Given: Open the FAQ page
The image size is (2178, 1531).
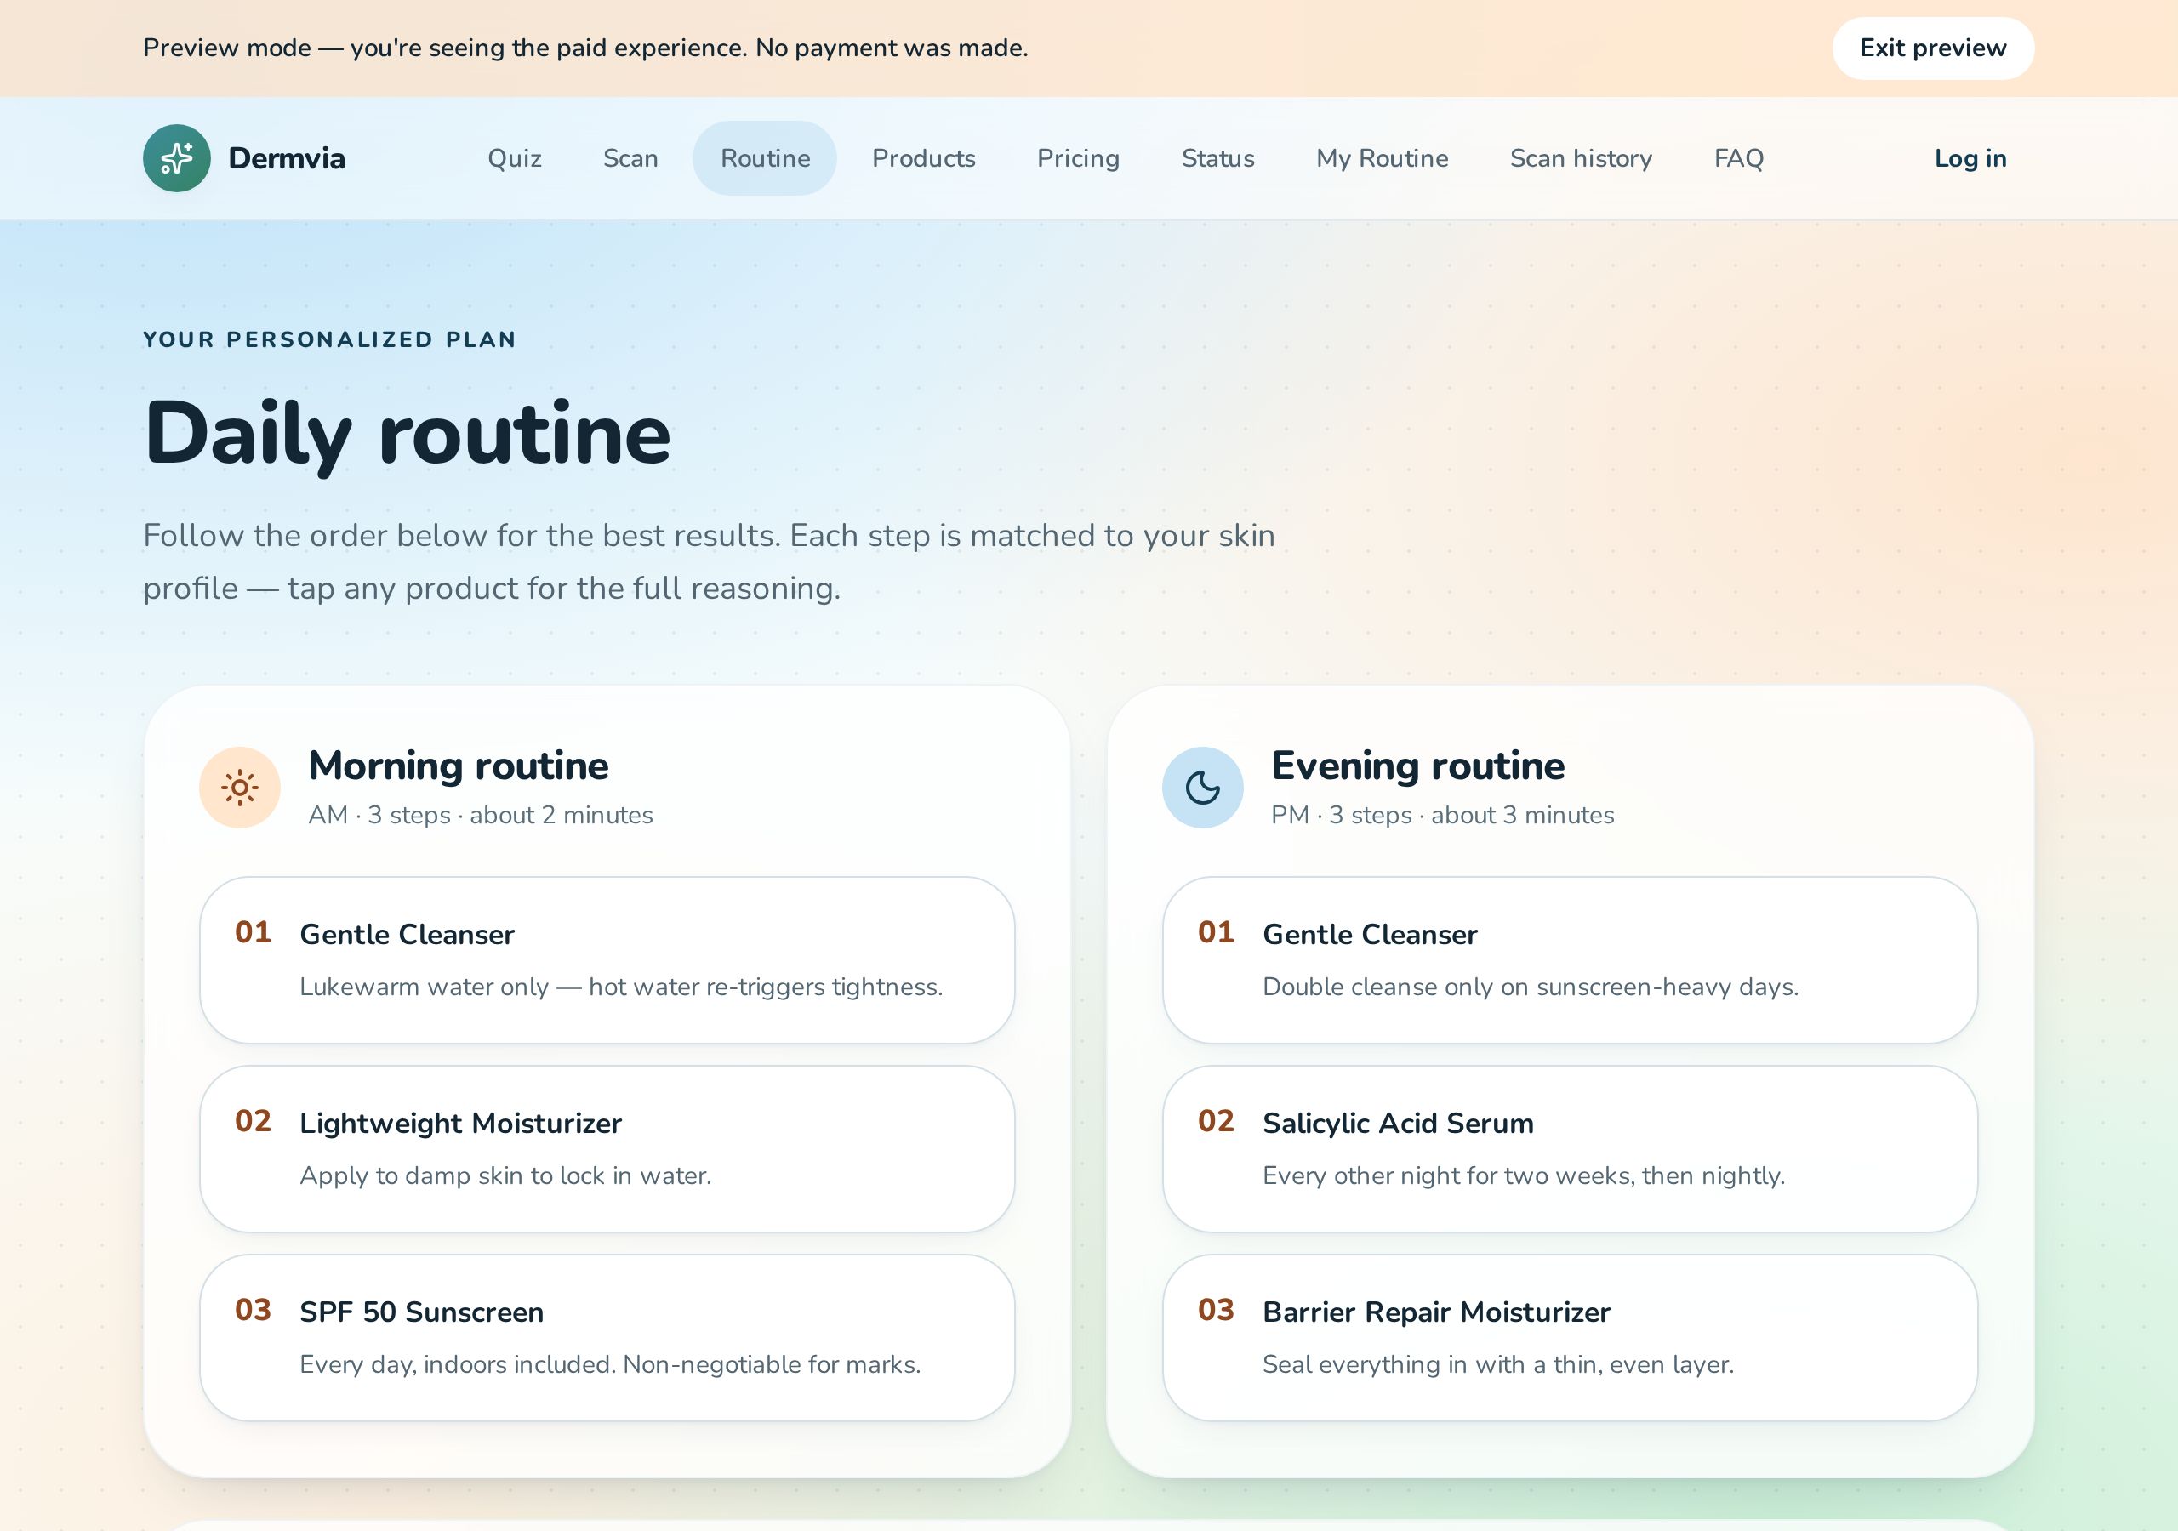Looking at the screenshot, I should point(1739,158).
